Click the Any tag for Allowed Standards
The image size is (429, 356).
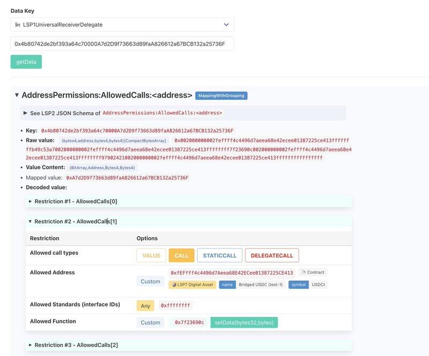pyautogui.click(x=145, y=306)
